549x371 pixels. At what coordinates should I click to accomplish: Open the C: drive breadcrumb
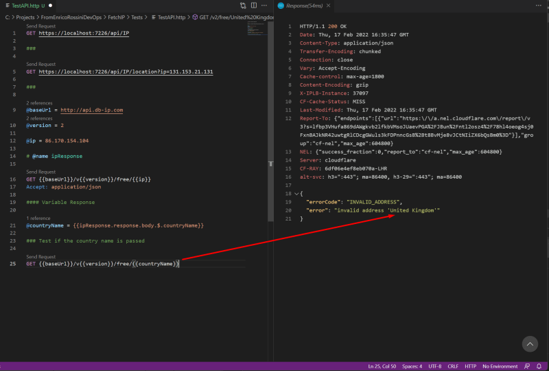[8, 17]
